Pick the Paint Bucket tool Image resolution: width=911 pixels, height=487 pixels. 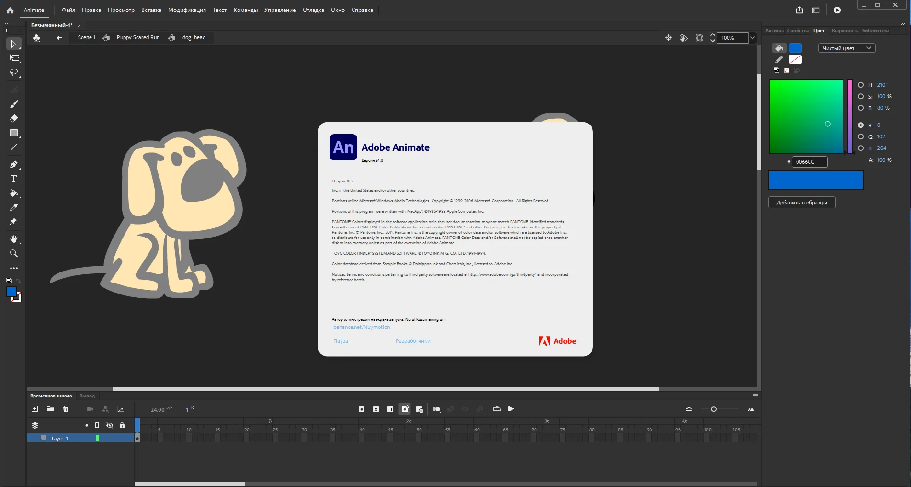coord(14,193)
